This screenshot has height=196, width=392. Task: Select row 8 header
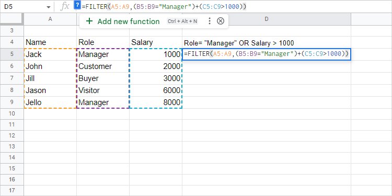pos(12,90)
